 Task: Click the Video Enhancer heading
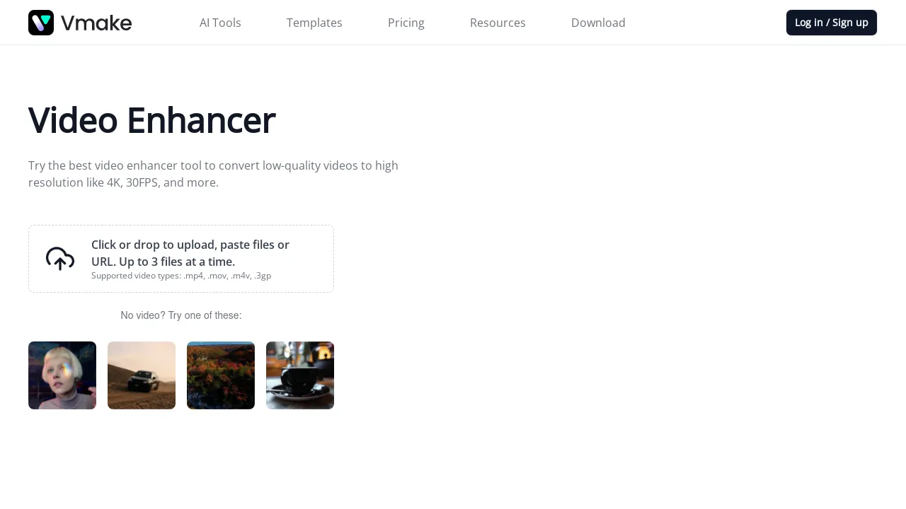[152, 119]
